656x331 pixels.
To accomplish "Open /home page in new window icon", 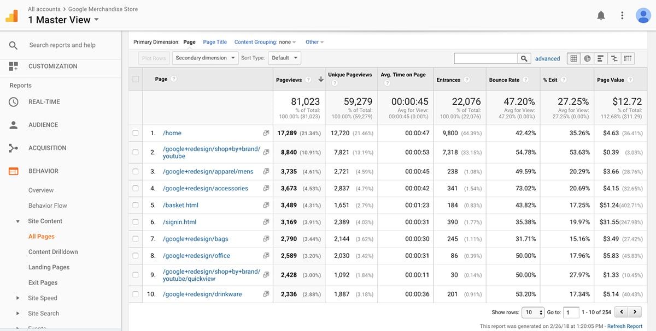I will 266,133.
